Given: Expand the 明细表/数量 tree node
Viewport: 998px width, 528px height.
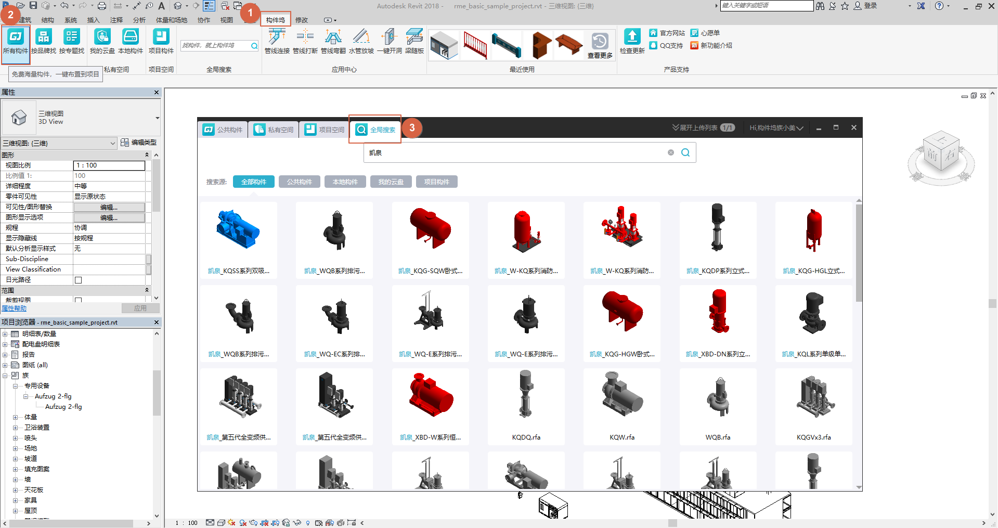Looking at the screenshot, I should (x=5, y=334).
